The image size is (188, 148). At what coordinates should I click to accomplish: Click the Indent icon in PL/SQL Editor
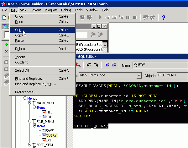(107, 65)
